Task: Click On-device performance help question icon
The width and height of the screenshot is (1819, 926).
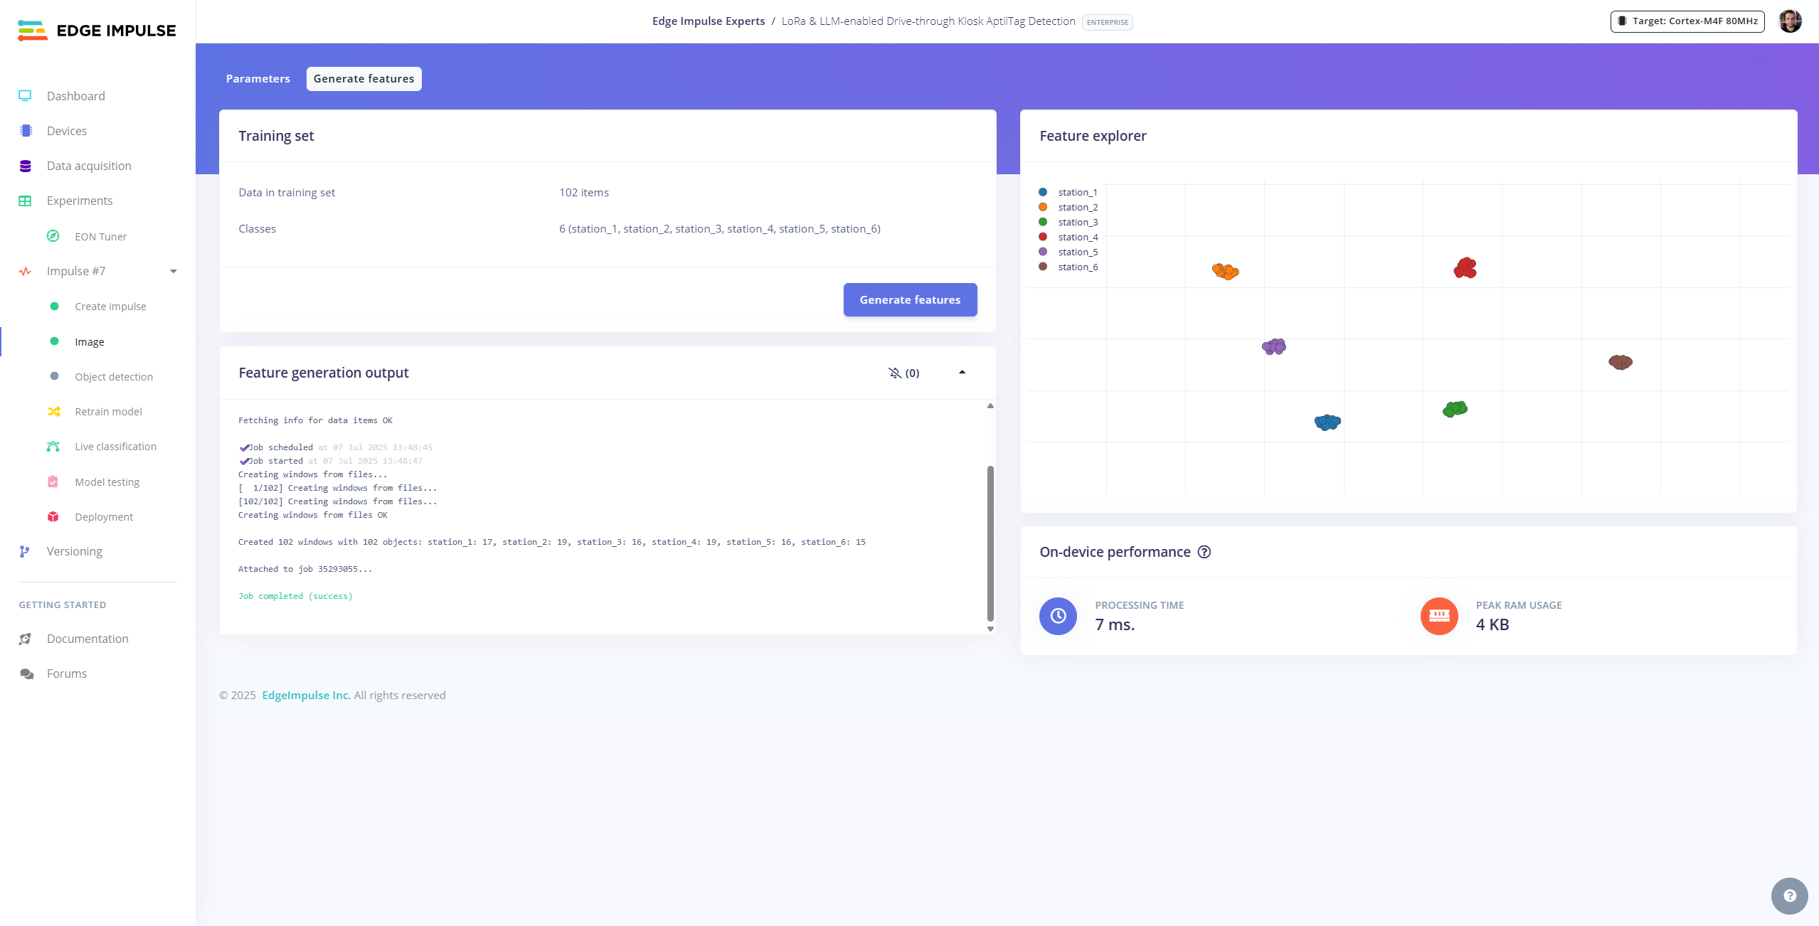Action: click(x=1204, y=552)
